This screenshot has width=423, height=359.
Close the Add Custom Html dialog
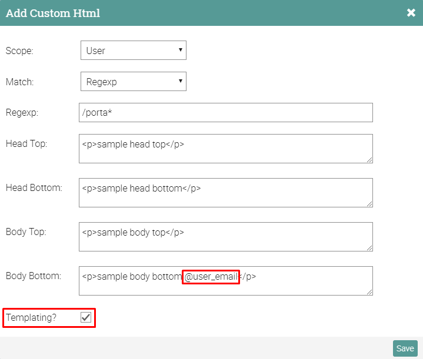point(411,13)
